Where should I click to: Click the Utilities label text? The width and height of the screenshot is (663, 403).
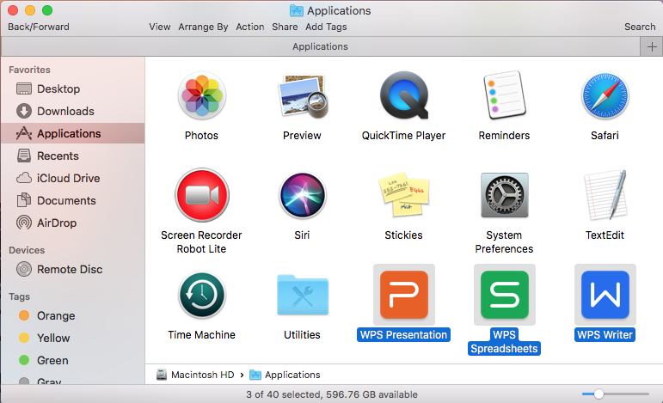click(303, 335)
